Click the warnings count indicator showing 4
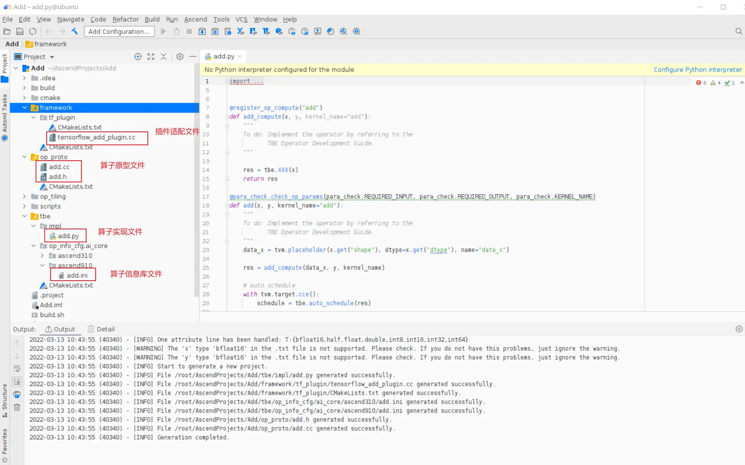The height and width of the screenshot is (465, 745). coord(715,82)
